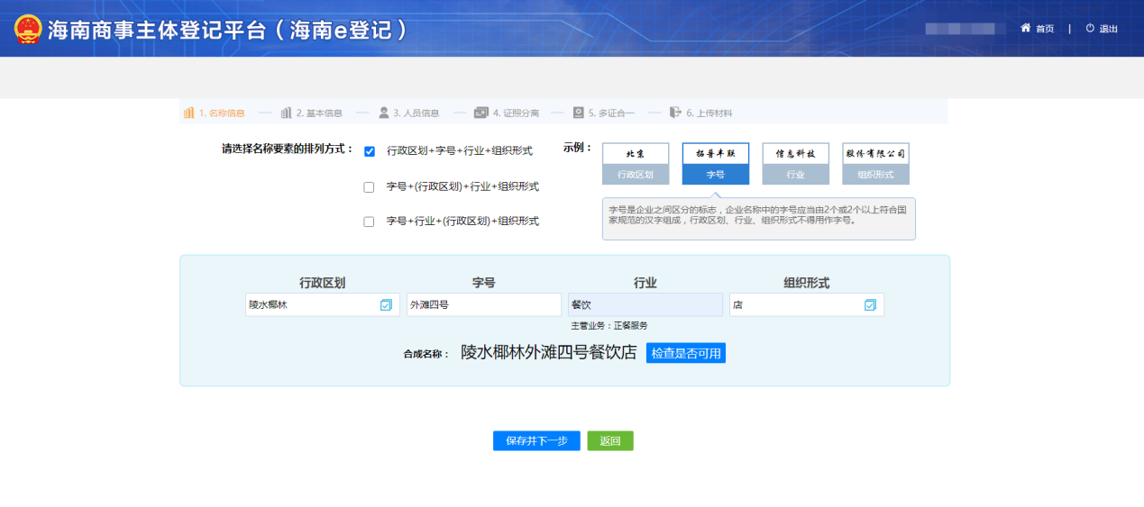Go to 5. 多证合一 step
This screenshot has width=1144, height=507.
point(612,113)
